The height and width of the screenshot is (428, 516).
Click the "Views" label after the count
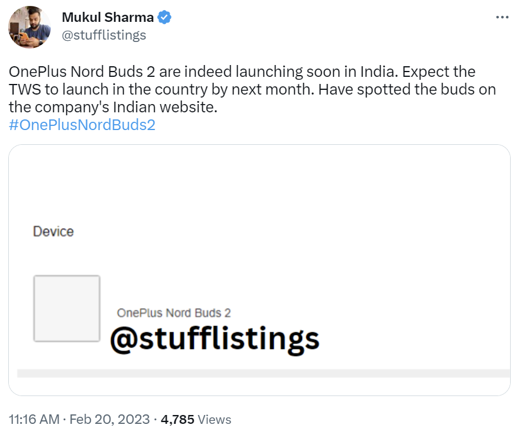click(x=214, y=419)
